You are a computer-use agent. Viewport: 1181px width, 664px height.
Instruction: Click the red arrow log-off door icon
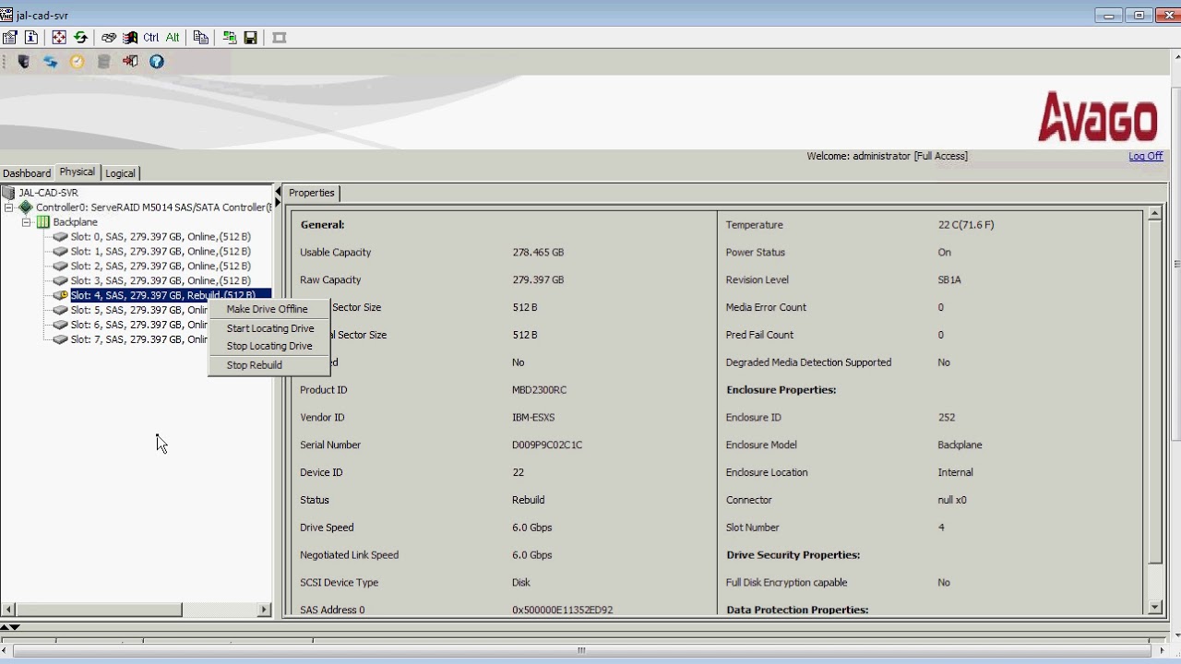click(x=130, y=62)
